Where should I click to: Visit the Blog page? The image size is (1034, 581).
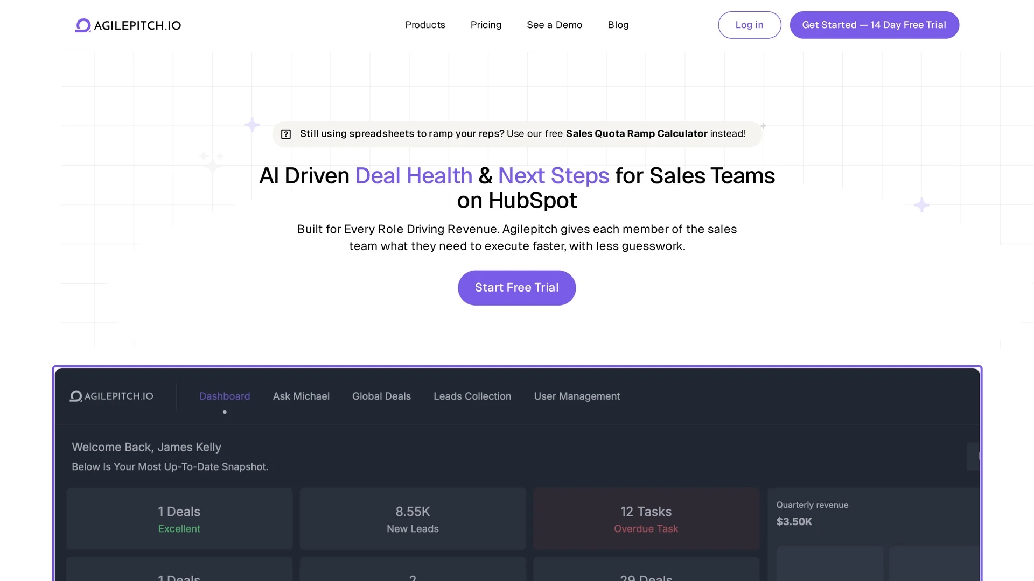[618, 25]
